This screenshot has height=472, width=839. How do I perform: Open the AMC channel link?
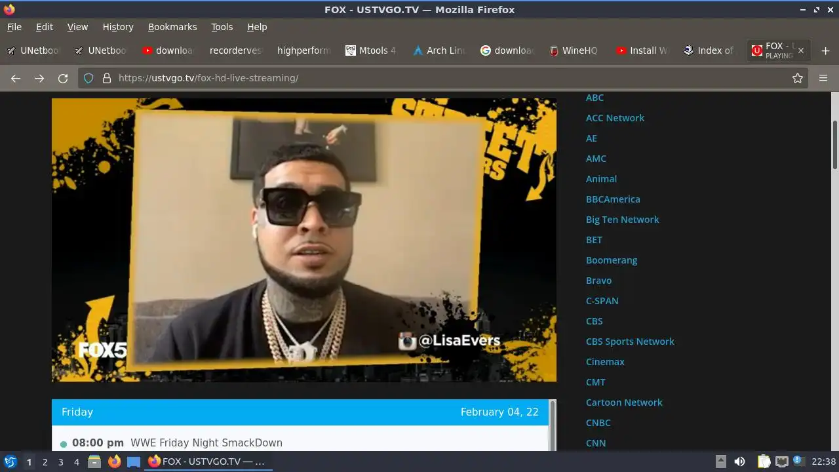pos(596,159)
